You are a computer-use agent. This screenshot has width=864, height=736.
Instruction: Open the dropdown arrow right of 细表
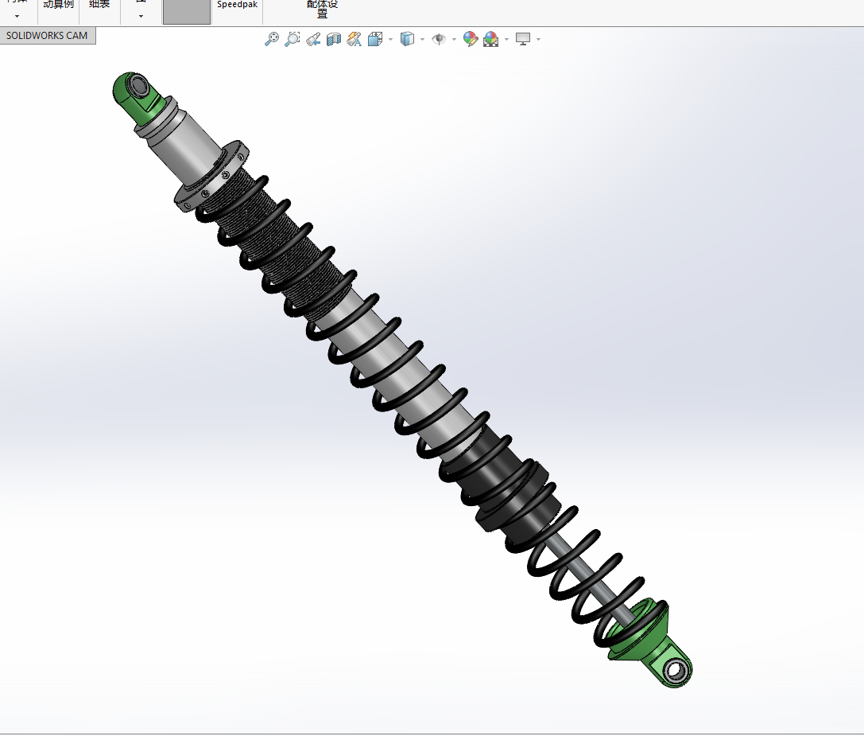point(141,16)
